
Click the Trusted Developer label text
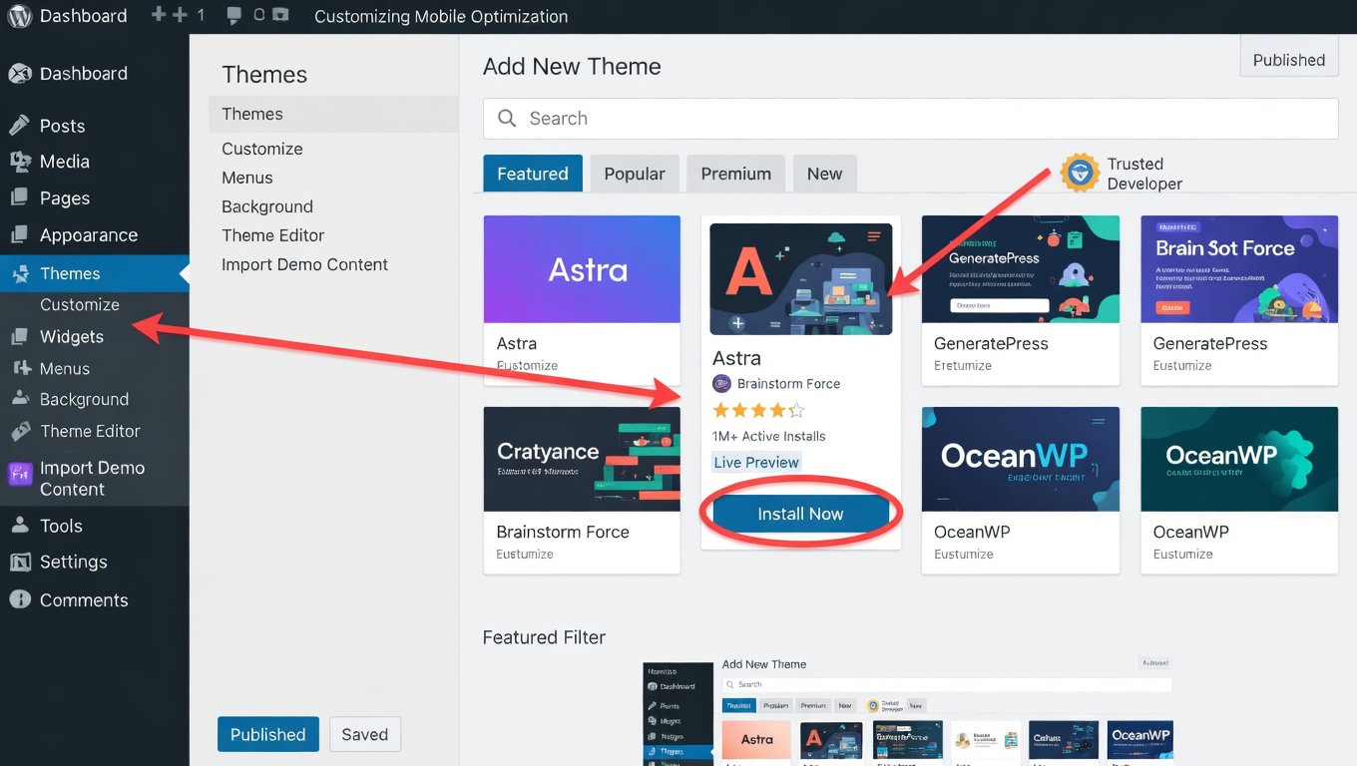click(x=1144, y=174)
